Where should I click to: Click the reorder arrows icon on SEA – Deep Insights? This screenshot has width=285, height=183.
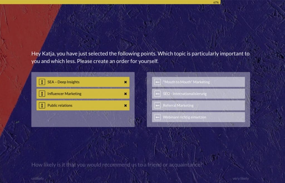[x=42, y=82]
